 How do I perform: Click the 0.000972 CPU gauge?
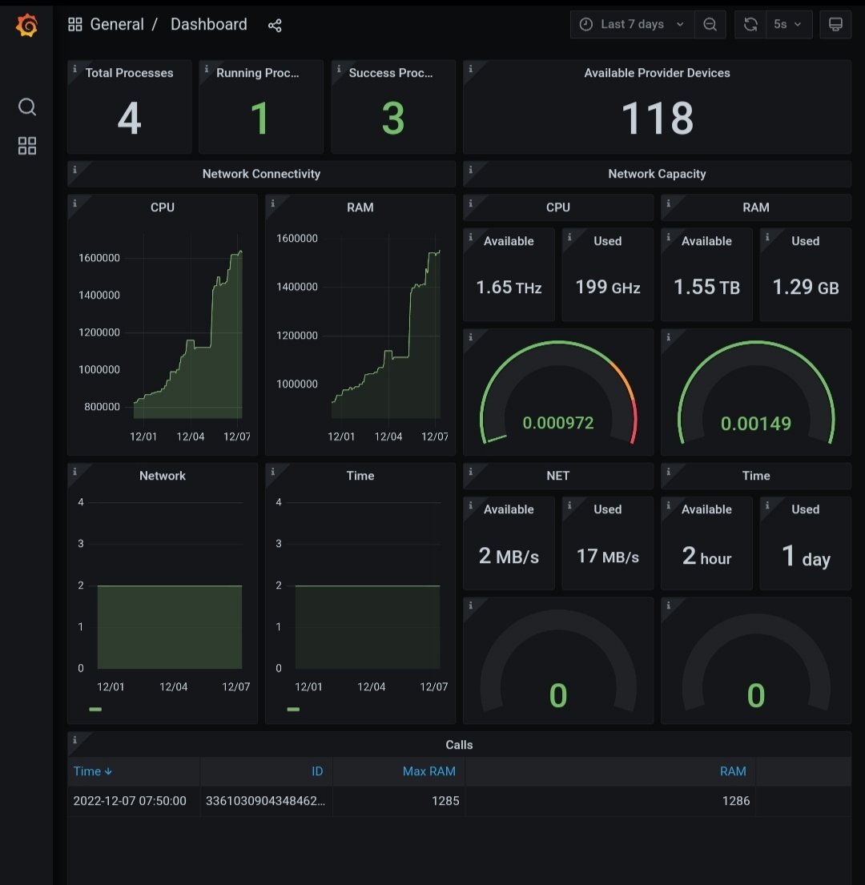coord(558,392)
